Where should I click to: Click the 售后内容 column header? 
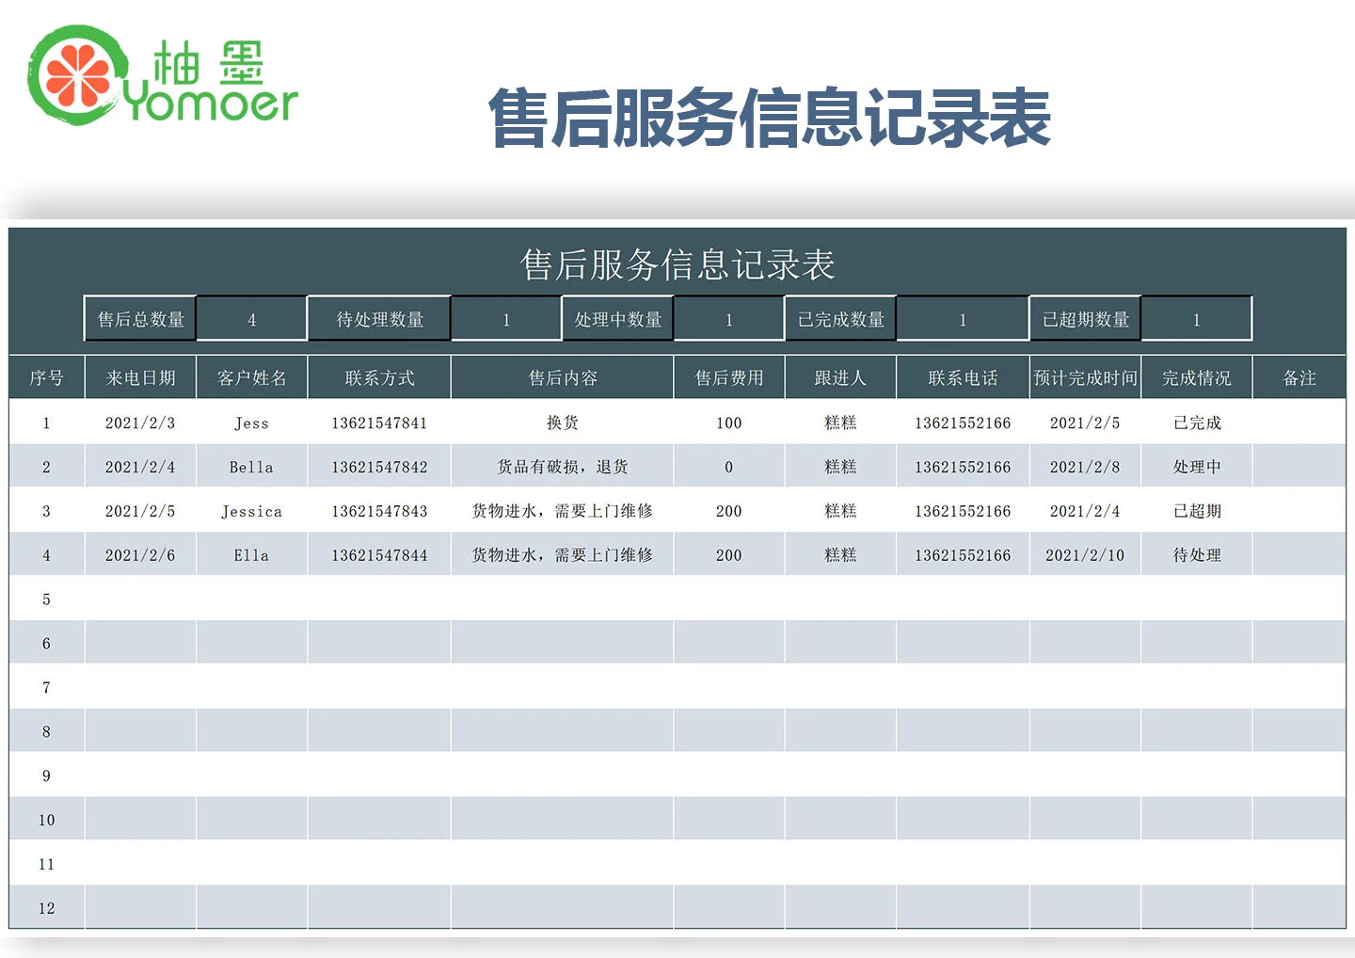click(x=562, y=378)
